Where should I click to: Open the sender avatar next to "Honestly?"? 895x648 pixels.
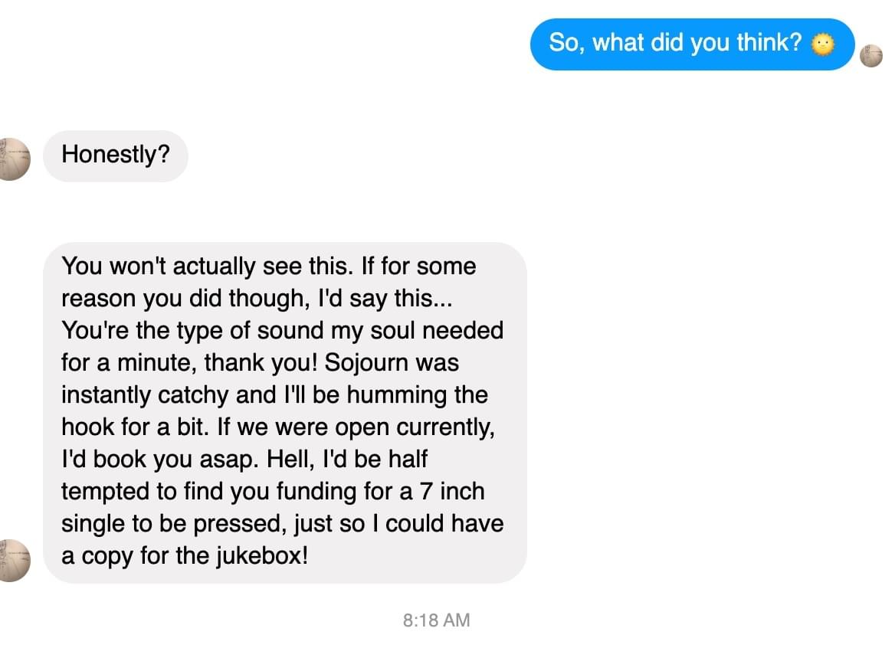click(x=15, y=159)
